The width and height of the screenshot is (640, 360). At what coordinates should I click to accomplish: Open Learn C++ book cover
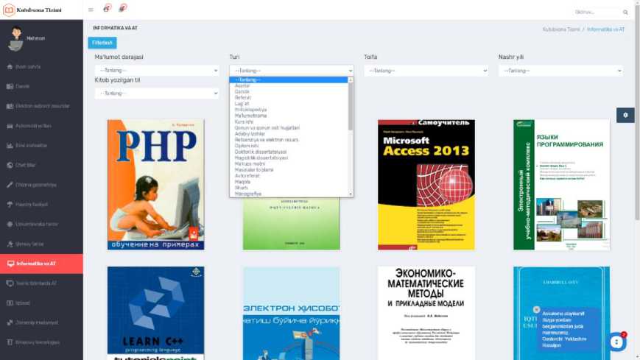point(156,314)
